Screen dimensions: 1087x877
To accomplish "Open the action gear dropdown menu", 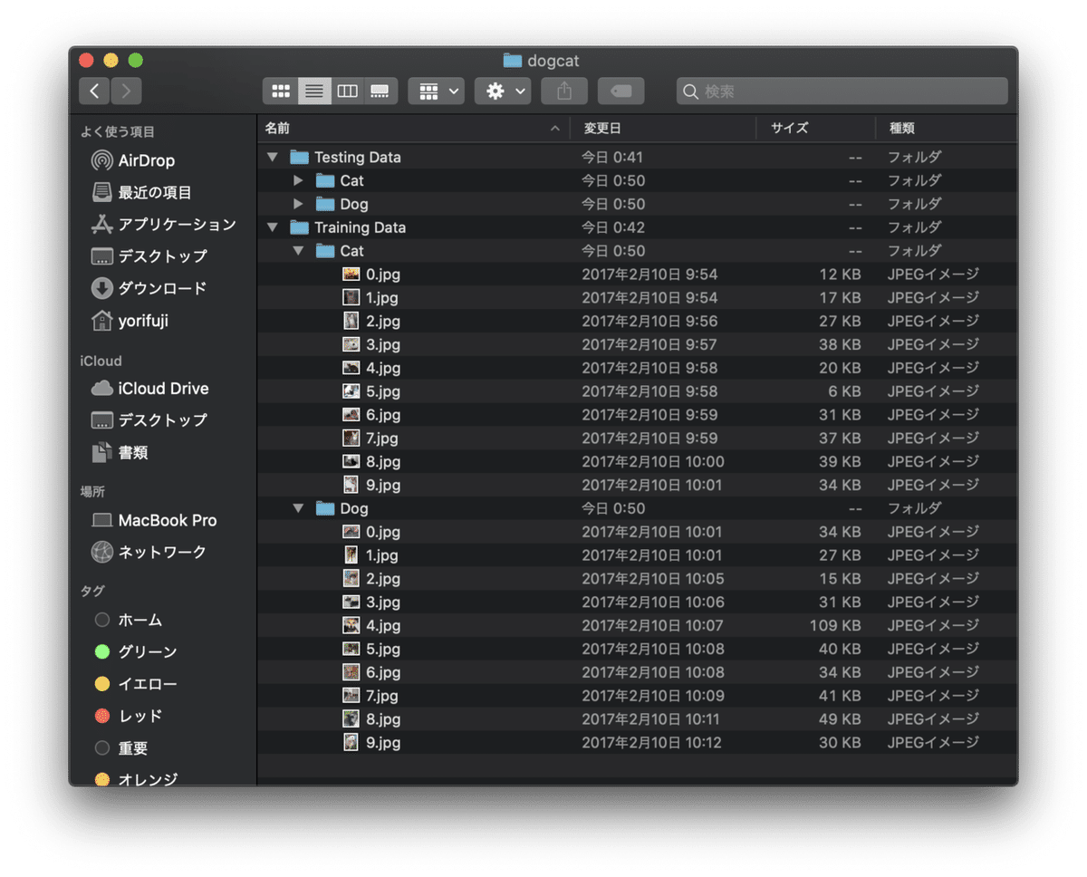I will (x=502, y=91).
